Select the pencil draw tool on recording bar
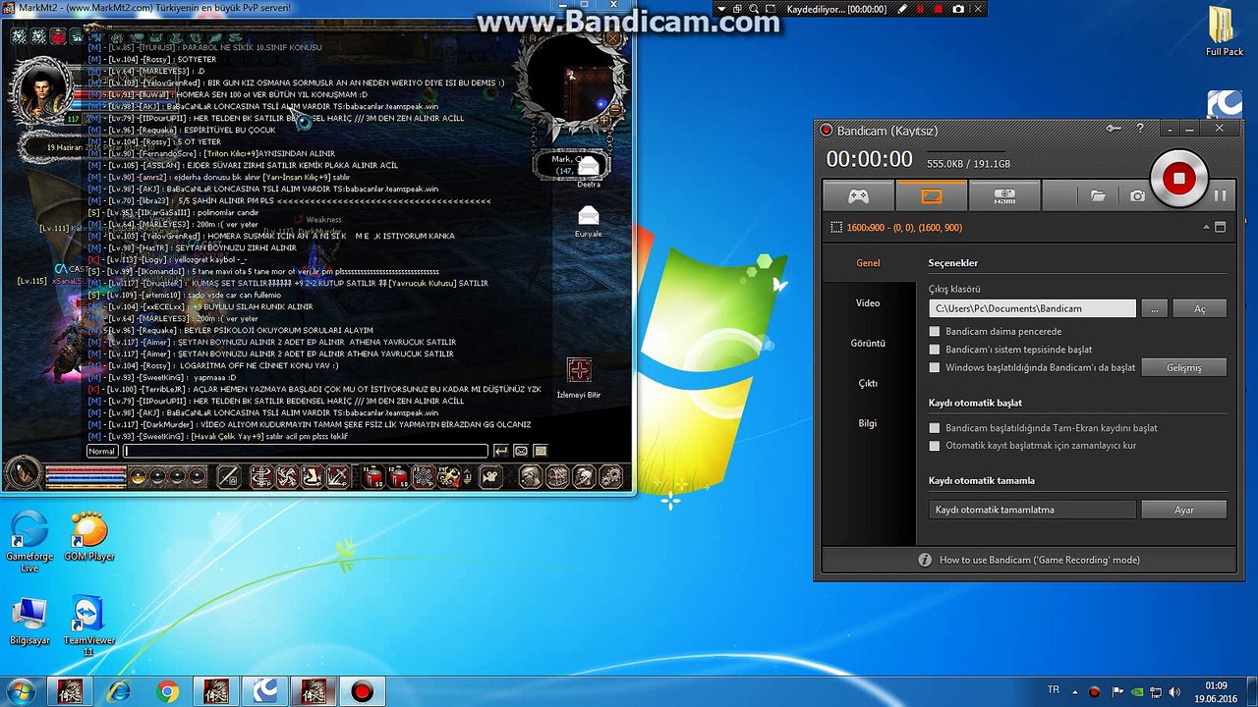Screen dimensions: 1258x707 (902, 9)
